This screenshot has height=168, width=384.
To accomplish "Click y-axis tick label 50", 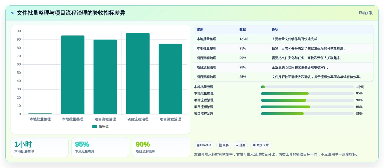I will pyautogui.click(x=19, y=73).
